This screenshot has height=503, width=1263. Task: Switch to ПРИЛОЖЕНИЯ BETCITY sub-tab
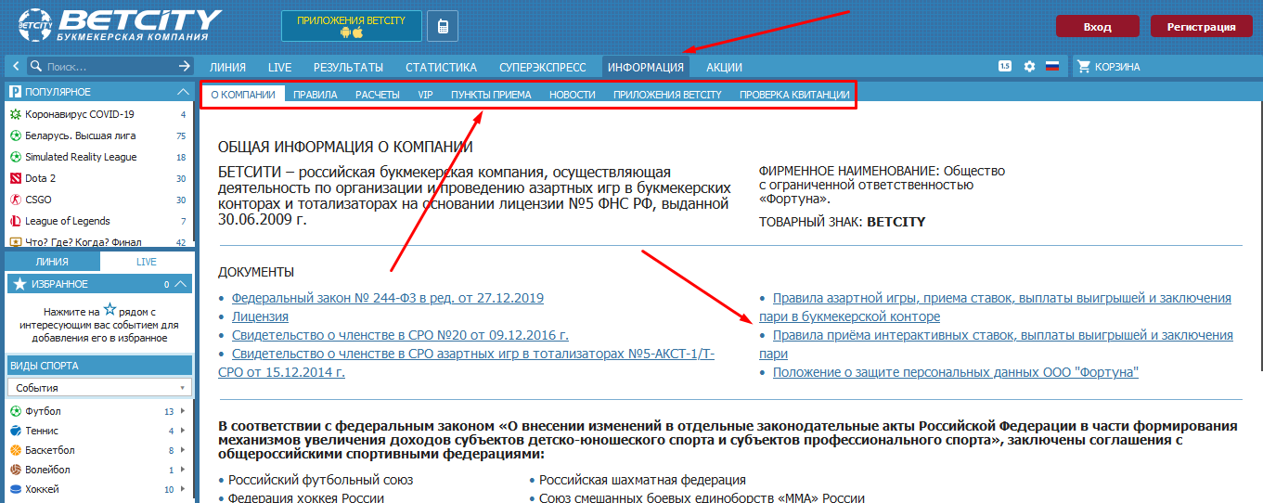click(667, 95)
